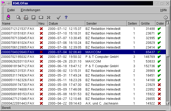
Task: Click the scrollbar down arrow
Action: [168, 103]
